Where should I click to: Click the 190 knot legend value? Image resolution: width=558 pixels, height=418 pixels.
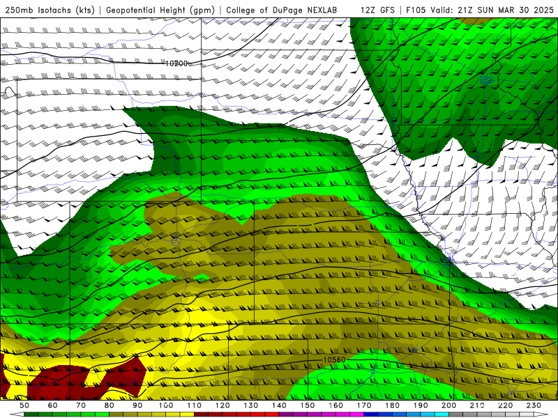click(421, 405)
